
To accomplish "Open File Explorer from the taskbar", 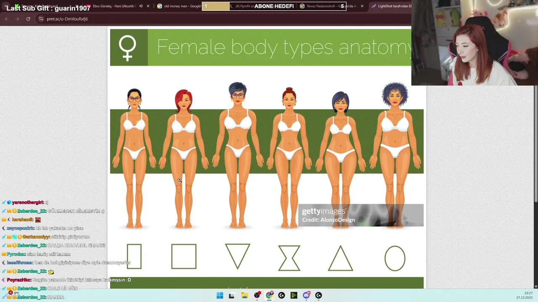I will pyautogui.click(x=244, y=295).
